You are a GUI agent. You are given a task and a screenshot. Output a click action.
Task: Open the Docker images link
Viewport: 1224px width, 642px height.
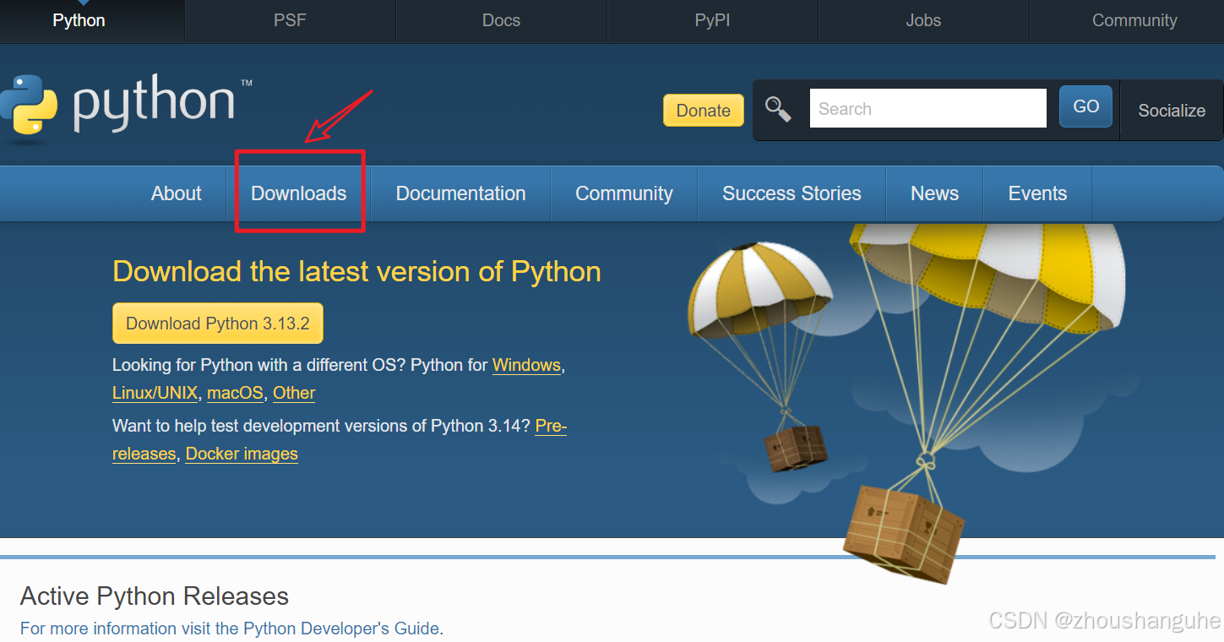coord(242,454)
